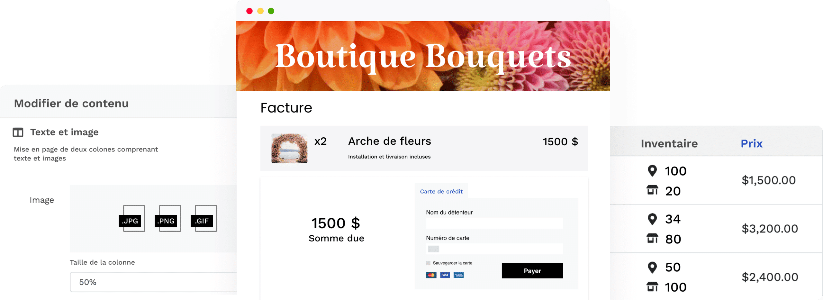Open the Arche de fleurs thumbnail image
823x300 pixels.
[289, 148]
